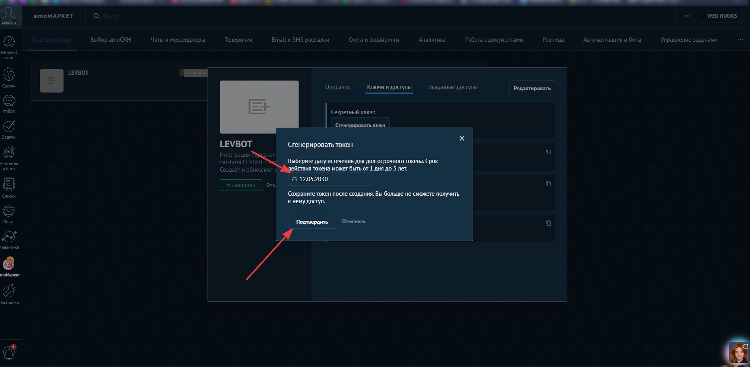Image resolution: width=750 pixels, height=367 pixels.
Task: Click the LEVBOT list card icon
Action: click(x=52, y=81)
